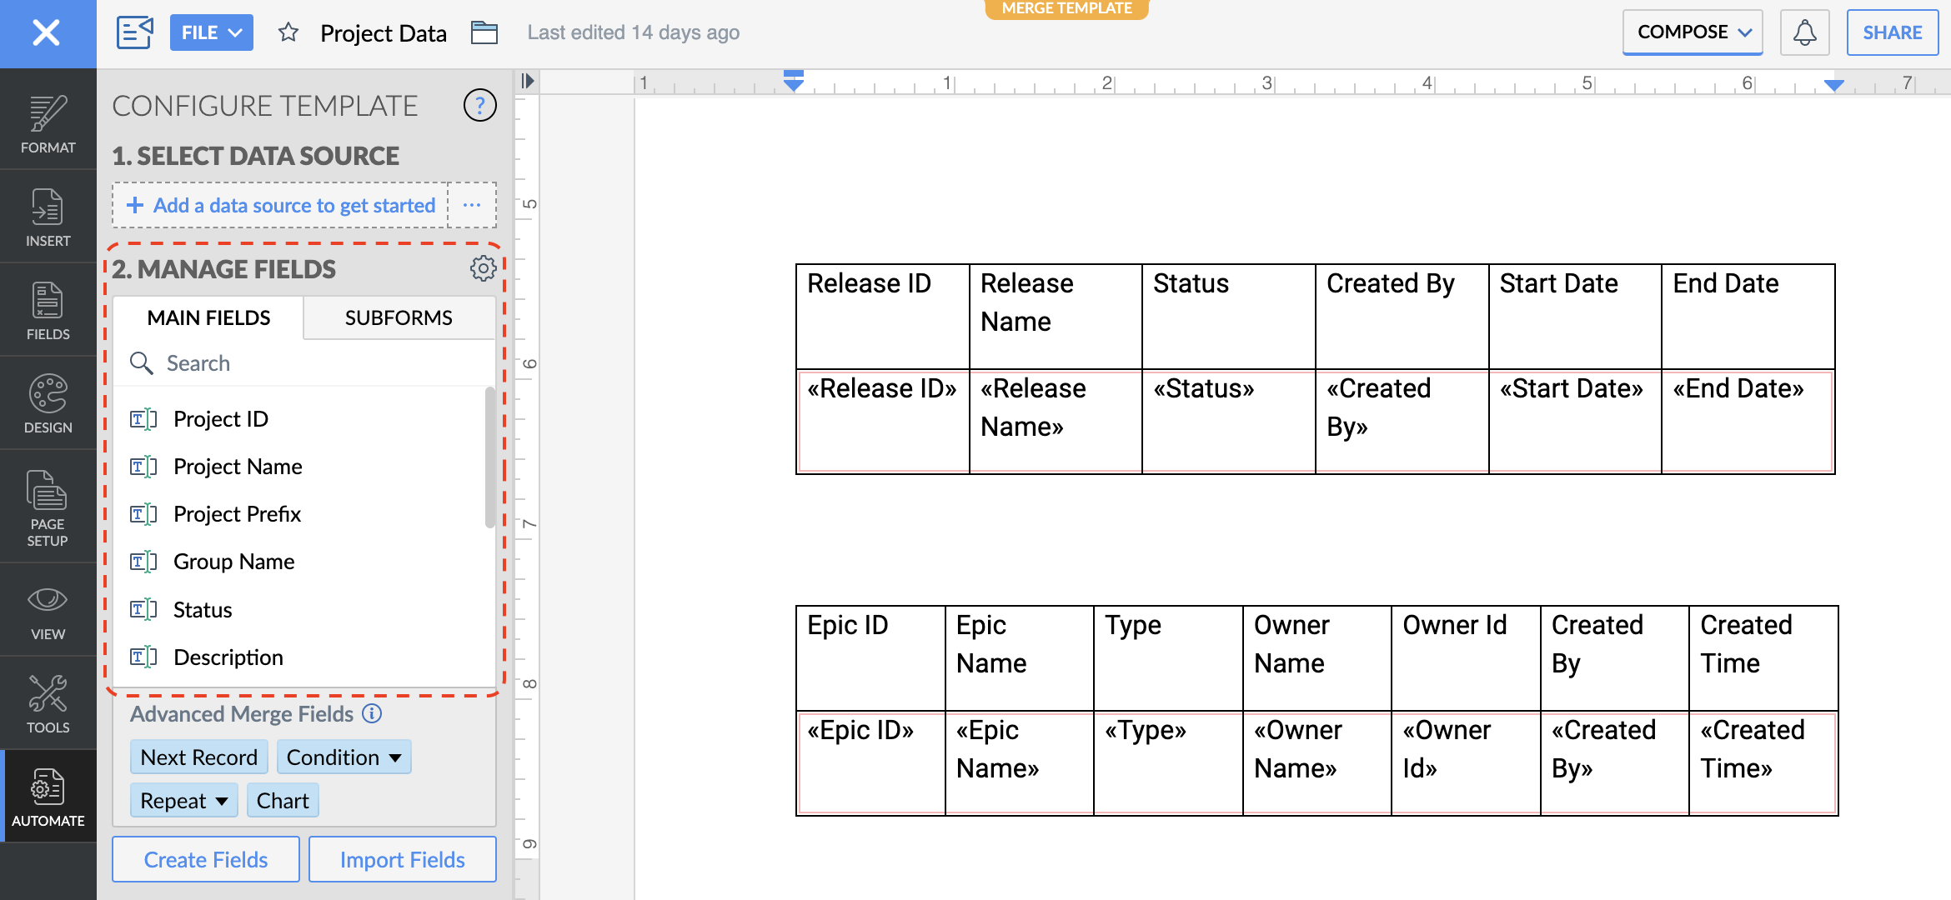Collapse the side panel arrow toggle
This screenshot has height=900, width=1951.
527,81
